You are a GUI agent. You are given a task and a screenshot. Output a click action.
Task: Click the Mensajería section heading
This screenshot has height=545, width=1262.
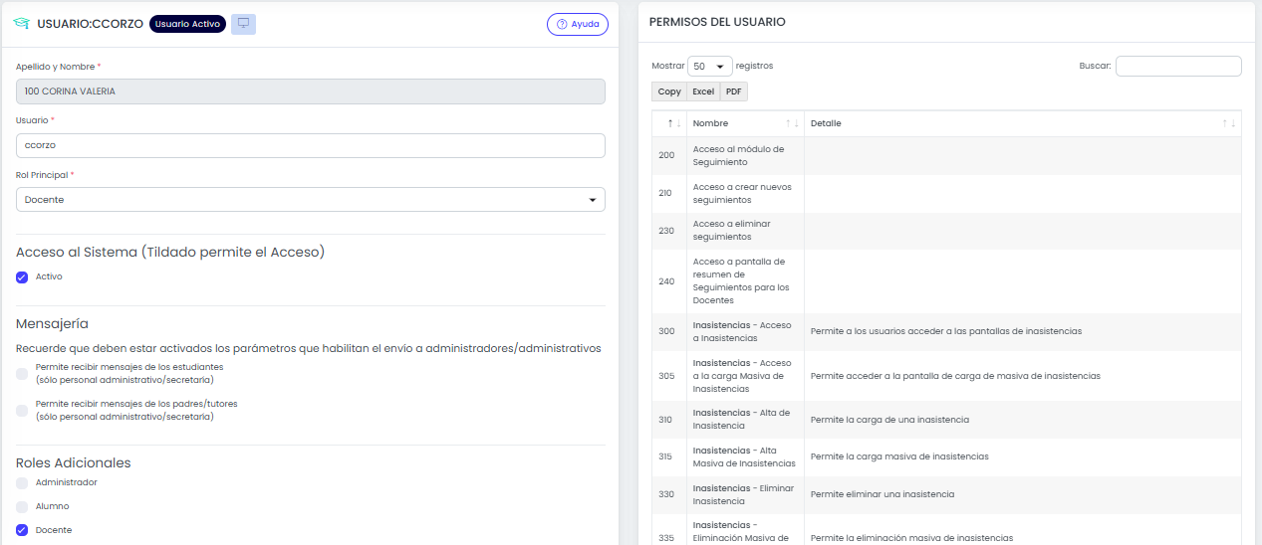52,323
